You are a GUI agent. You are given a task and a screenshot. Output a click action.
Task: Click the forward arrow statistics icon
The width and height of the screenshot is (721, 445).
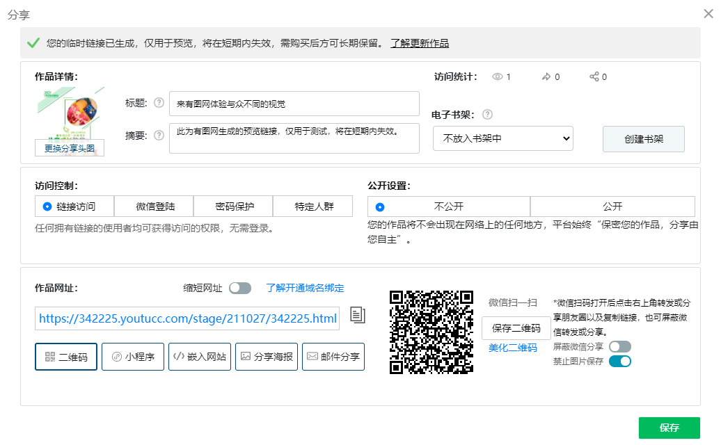click(546, 77)
